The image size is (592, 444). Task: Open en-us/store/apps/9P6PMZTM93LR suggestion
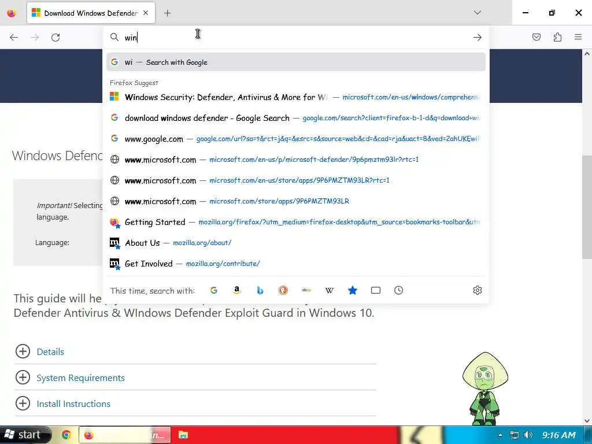pyautogui.click(x=296, y=180)
